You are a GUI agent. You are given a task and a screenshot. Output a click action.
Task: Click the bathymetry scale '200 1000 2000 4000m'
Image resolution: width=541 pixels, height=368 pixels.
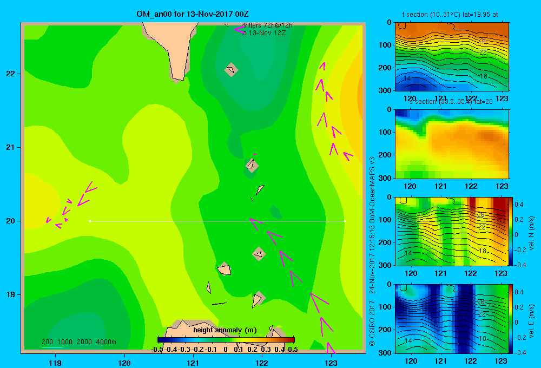[x=78, y=342]
